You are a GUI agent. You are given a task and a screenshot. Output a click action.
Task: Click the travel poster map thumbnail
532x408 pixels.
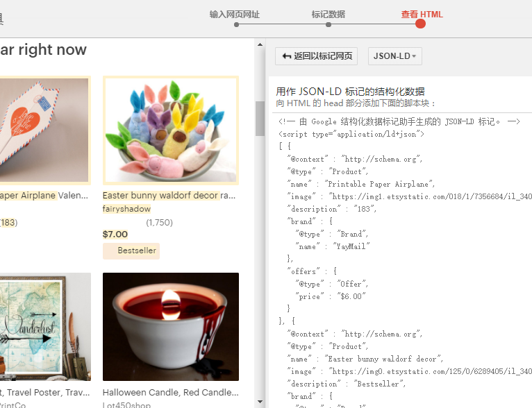tap(43, 326)
